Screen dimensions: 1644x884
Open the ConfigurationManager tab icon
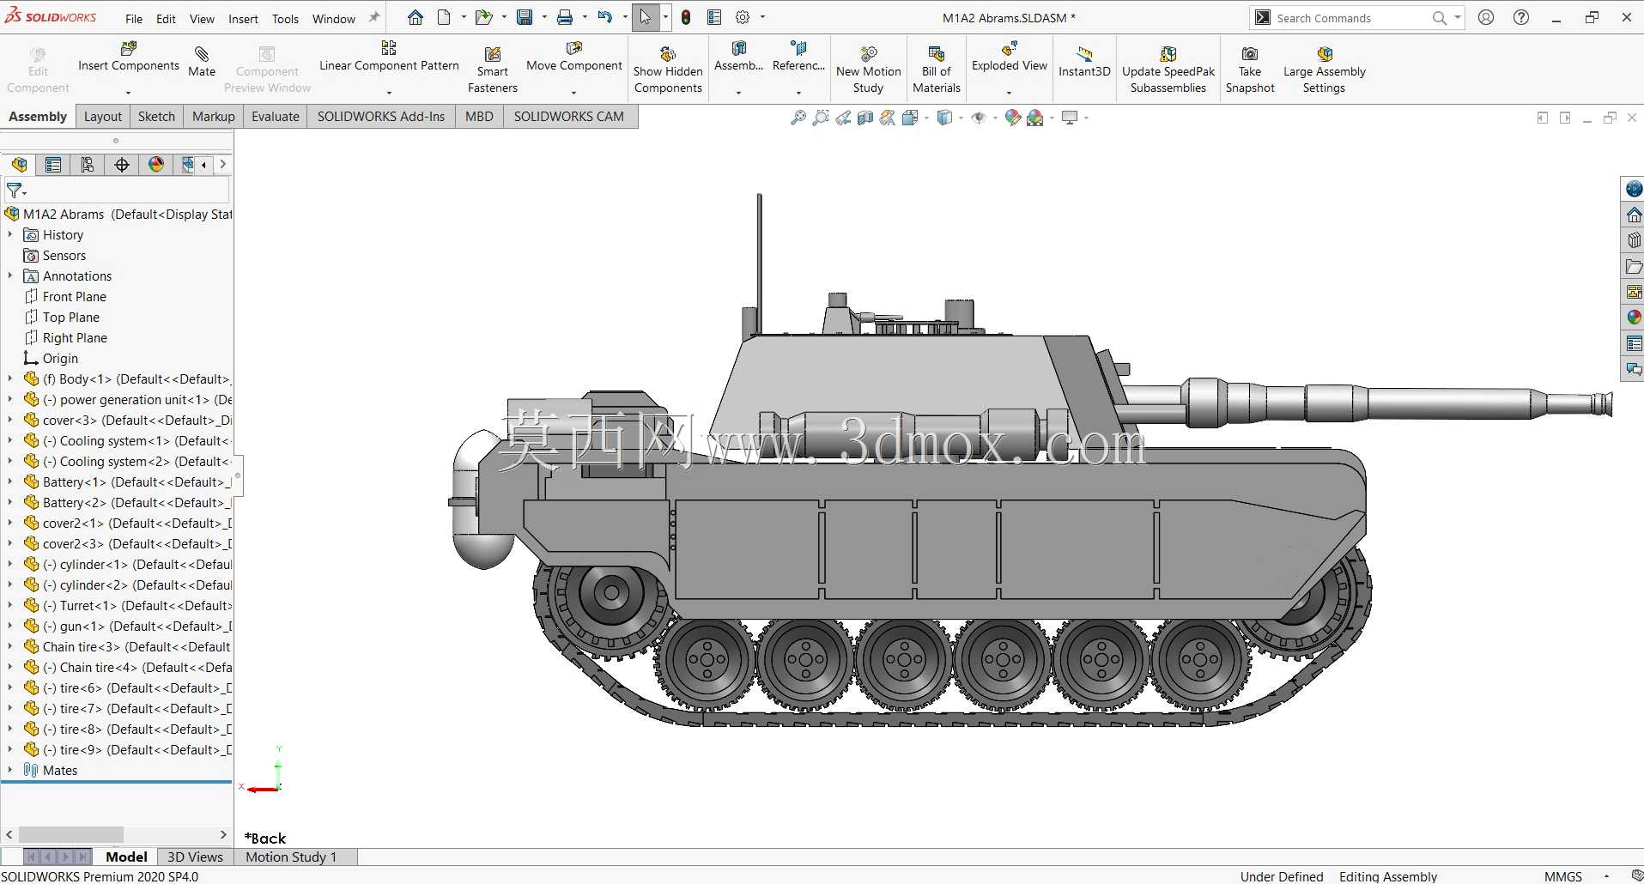pyautogui.click(x=88, y=165)
